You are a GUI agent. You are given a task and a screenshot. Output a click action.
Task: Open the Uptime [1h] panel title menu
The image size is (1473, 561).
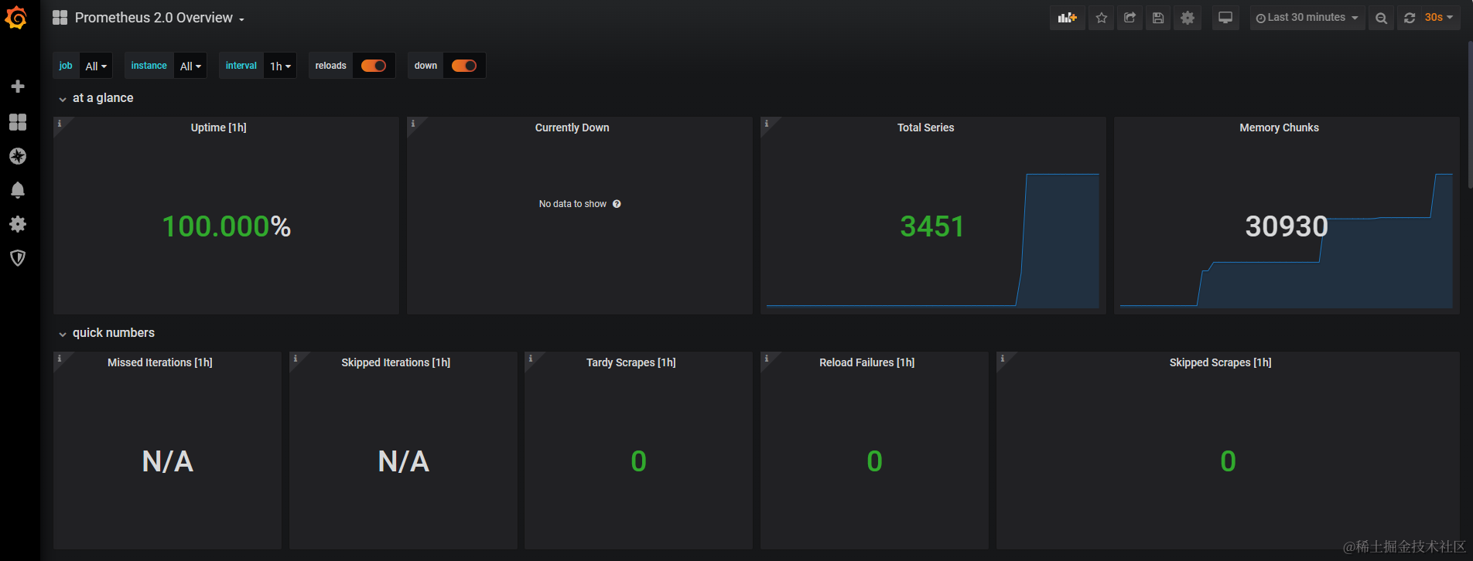(x=219, y=127)
